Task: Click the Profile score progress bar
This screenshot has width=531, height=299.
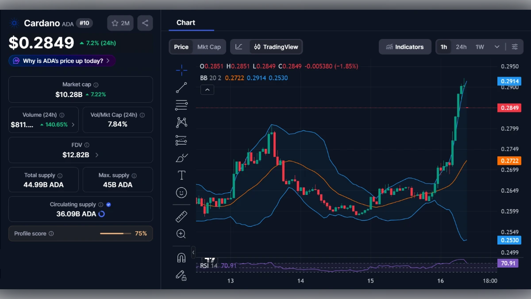Action: click(115, 233)
